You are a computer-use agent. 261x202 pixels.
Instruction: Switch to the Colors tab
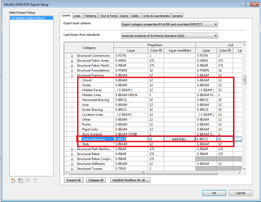point(124,16)
